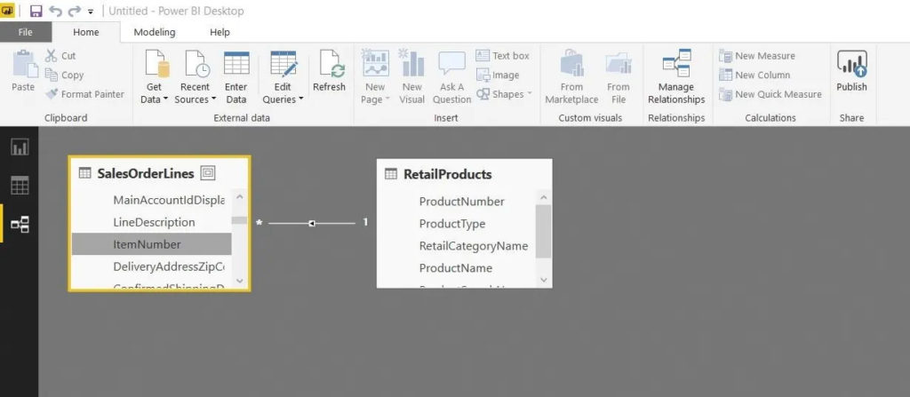Open the File menu tab
Viewport: 910px width, 397px height.
tap(26, 32)
